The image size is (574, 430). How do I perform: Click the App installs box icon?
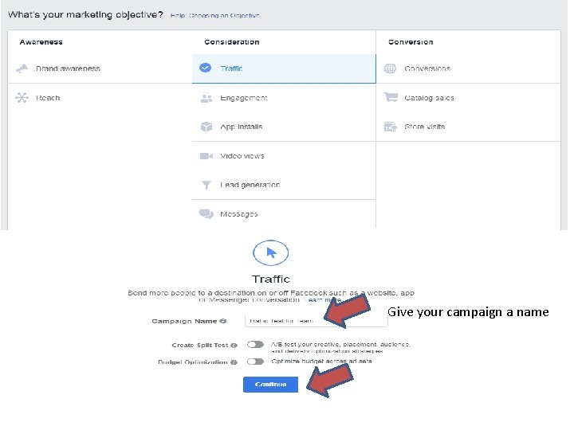pyautogui.click(x=206, y=127)
